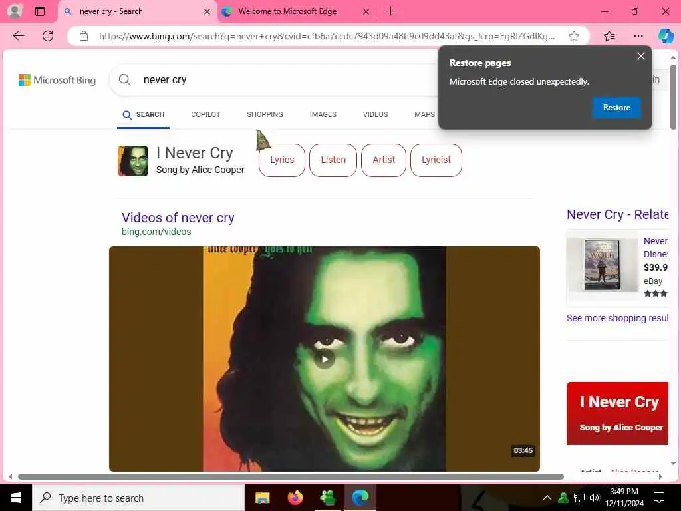Click the eBay seller text
The height and width of the screenshot is (511, 681).
(653, 281)
